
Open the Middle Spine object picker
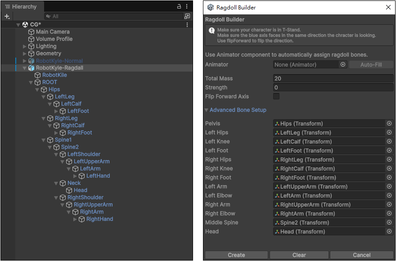(389, 223)
